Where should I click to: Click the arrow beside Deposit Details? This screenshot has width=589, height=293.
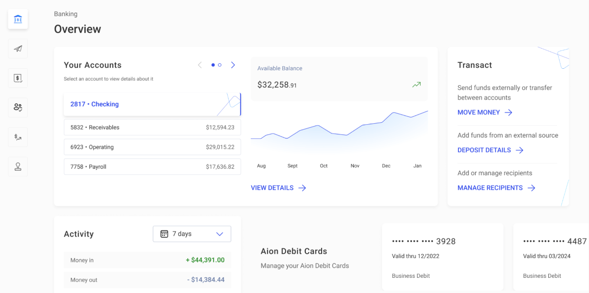[x=519, y=150]
